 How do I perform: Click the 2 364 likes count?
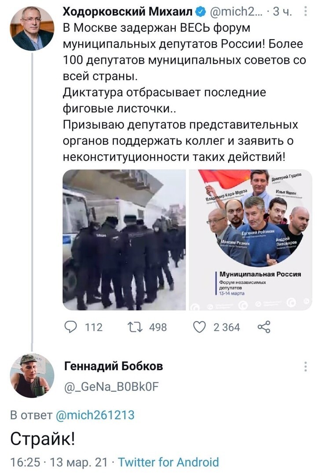(227, 327)
